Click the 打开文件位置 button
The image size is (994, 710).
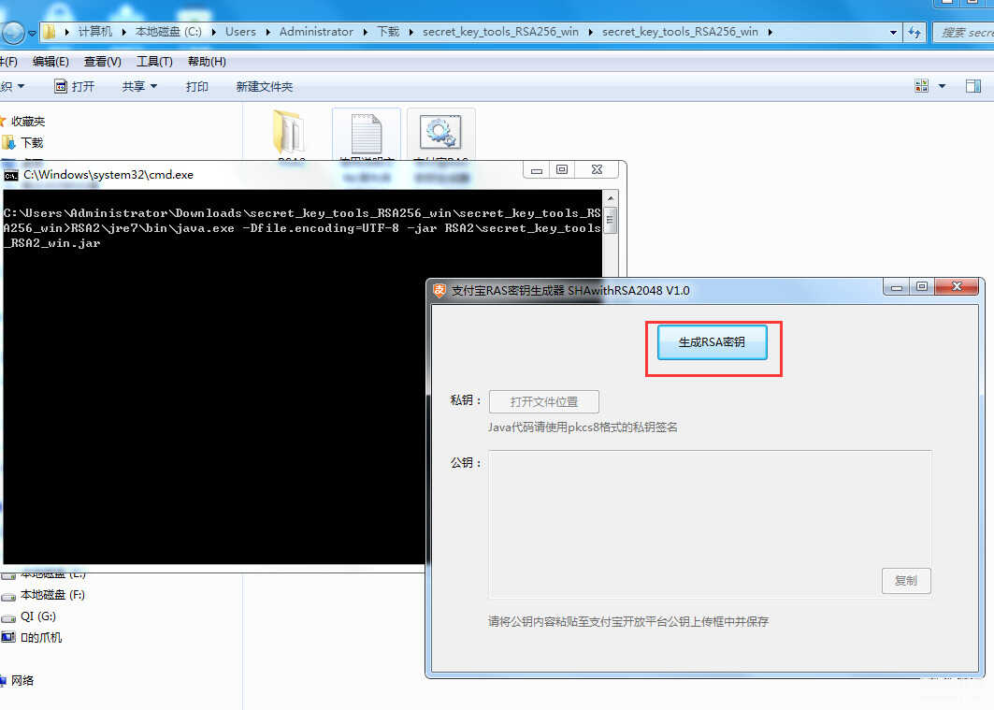[x=544, y=402]
